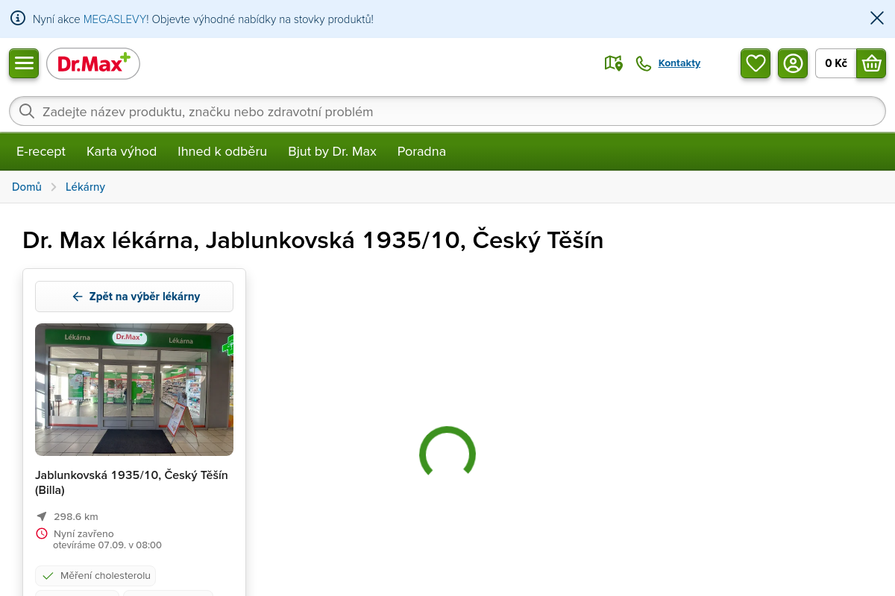Click the pharmacy storefront photo
895x596 pixels.
[134, 390]
